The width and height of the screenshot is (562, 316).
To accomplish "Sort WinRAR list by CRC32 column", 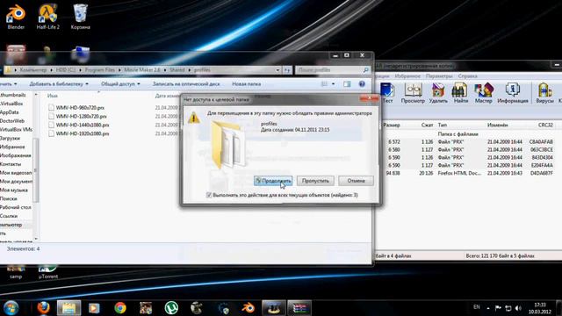I will 545,125.
